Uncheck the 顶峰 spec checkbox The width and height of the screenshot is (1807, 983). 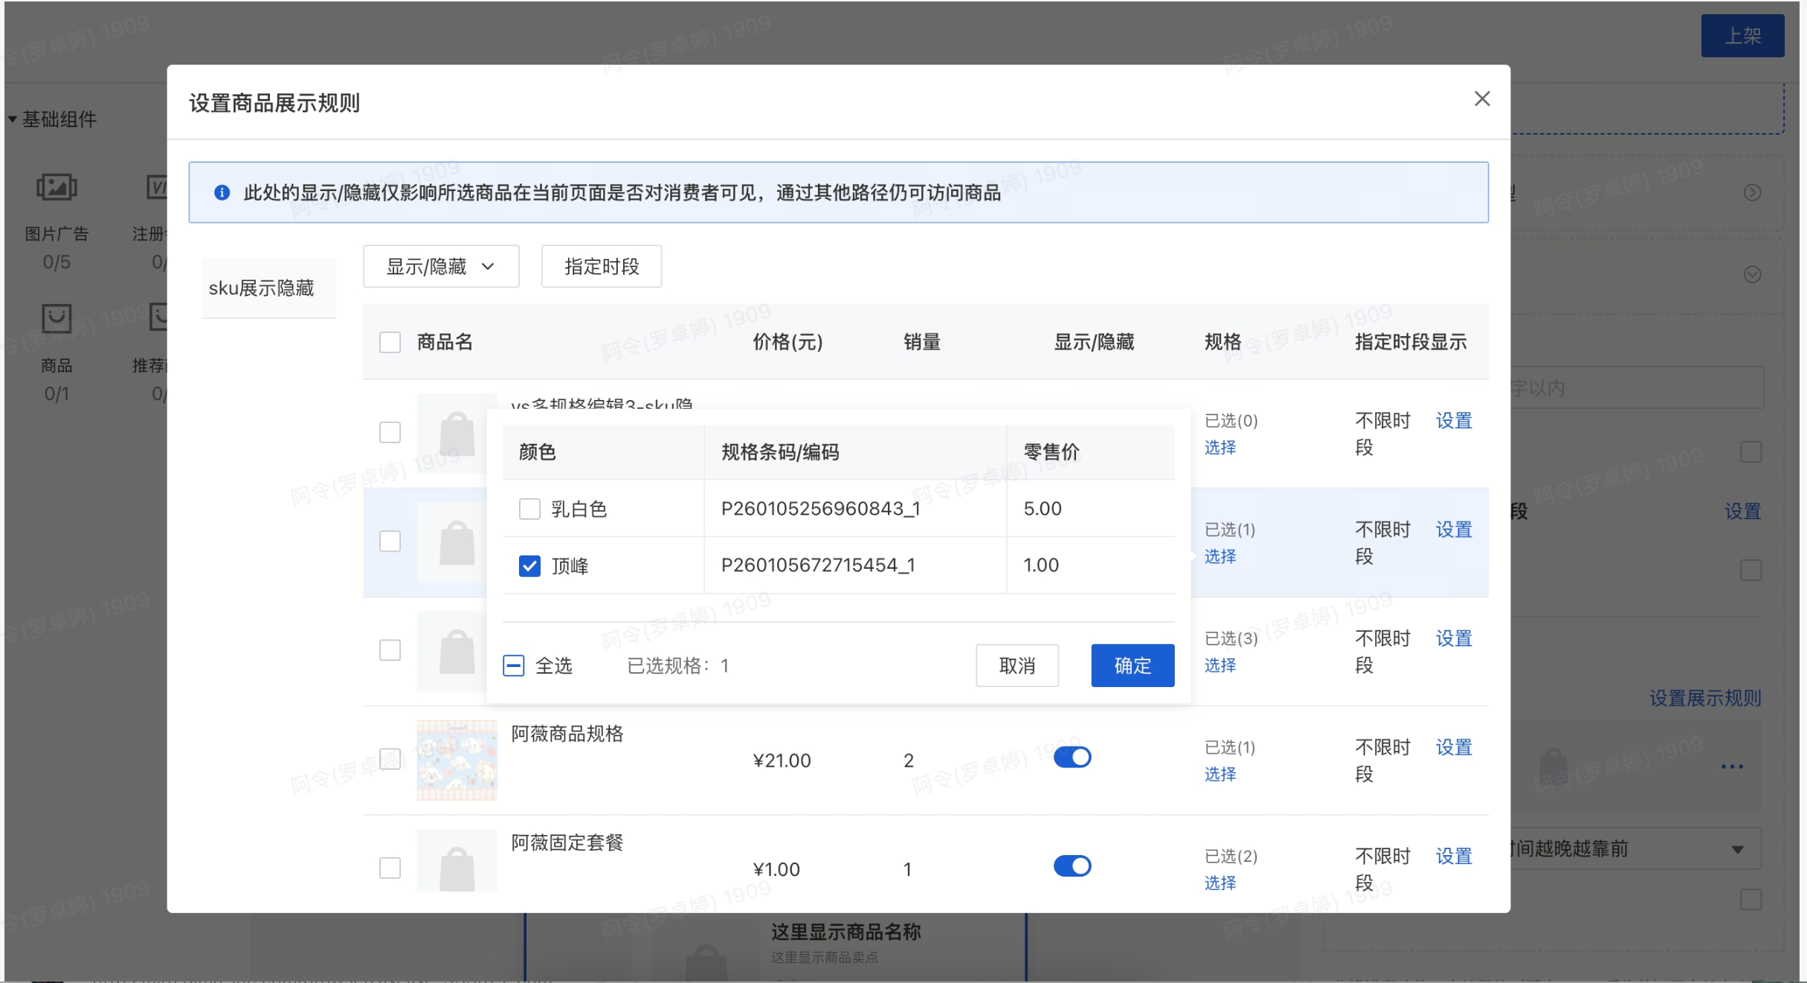click(529, 566)
